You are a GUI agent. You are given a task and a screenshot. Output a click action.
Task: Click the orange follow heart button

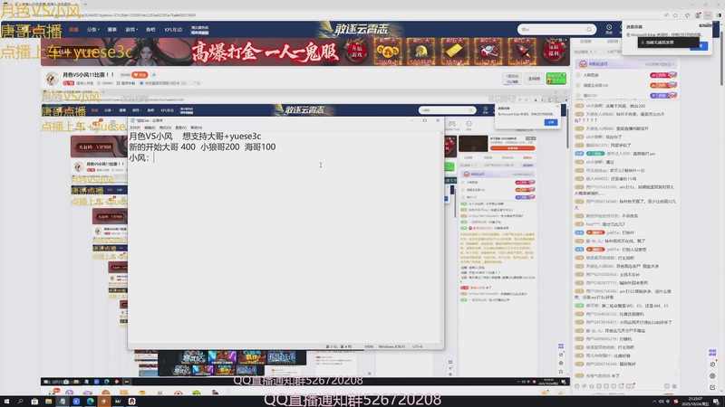pyautogui.click(x=140, y=75)
